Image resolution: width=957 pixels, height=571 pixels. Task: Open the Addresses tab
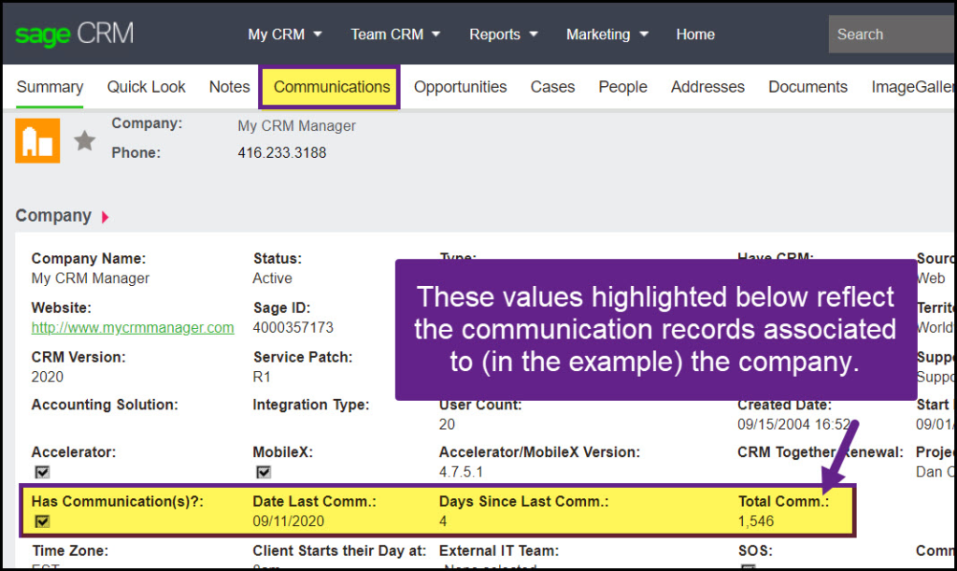click(x=707, y=87)
